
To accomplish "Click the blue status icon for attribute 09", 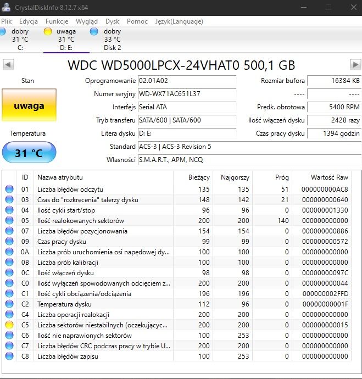I will click(x=9, y=241).
